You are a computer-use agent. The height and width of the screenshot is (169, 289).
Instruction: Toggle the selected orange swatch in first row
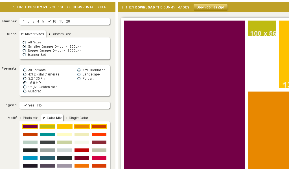pyautogui.click(x=82, y=126)
